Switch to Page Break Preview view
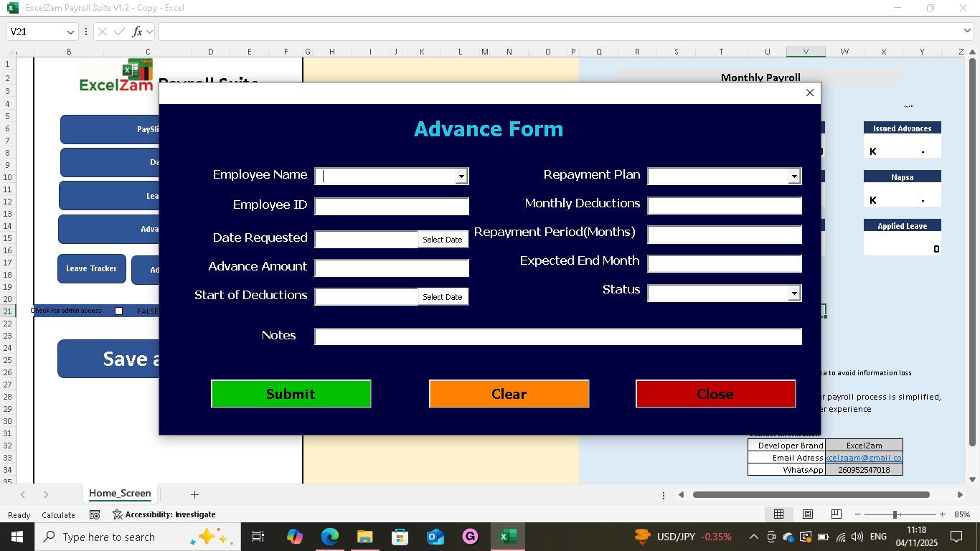This screenshot has height=551, width=980. pos(836,514)
